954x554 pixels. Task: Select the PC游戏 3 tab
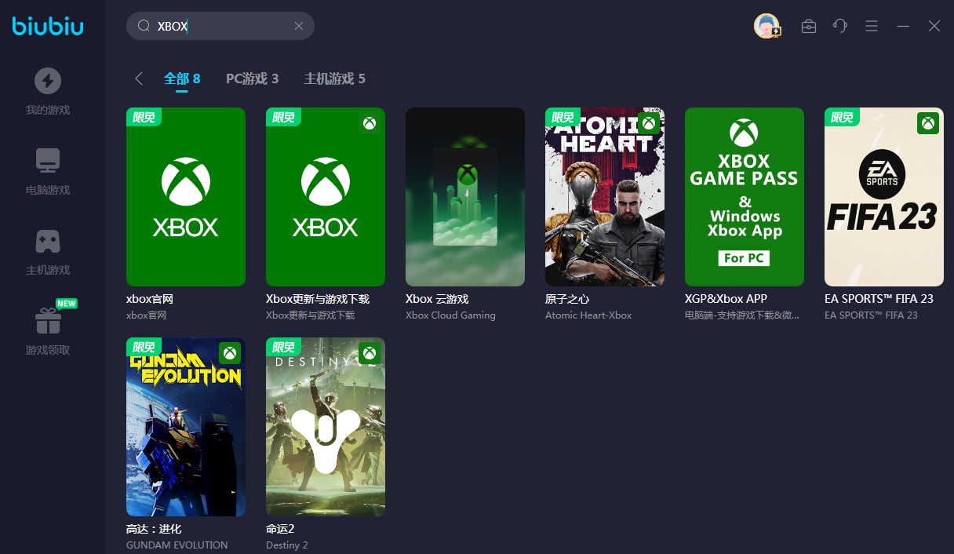click(x=253, y=78)
